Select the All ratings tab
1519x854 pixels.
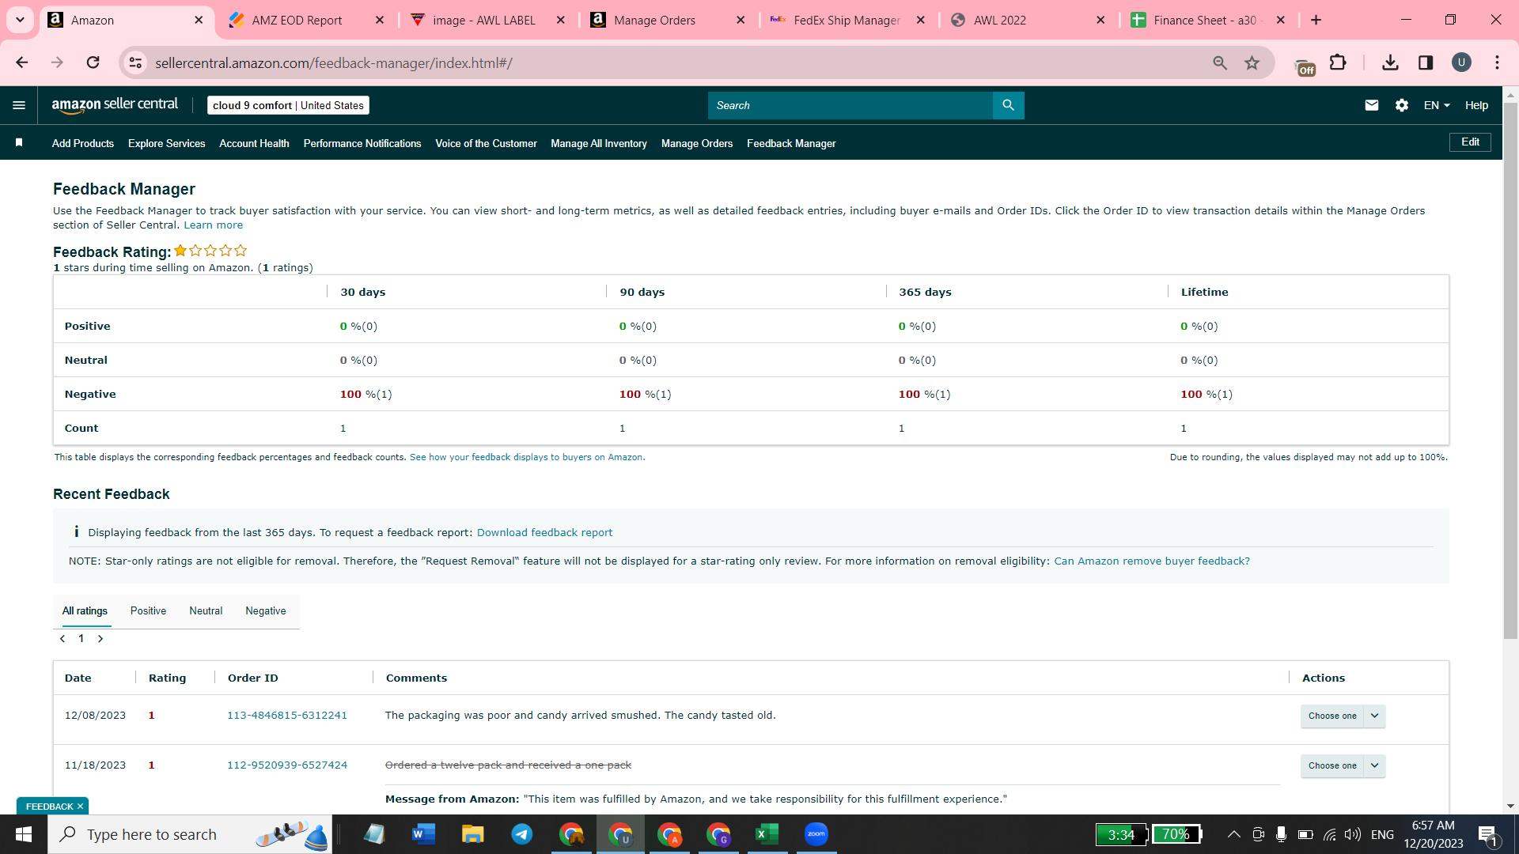tap(85, 611)
